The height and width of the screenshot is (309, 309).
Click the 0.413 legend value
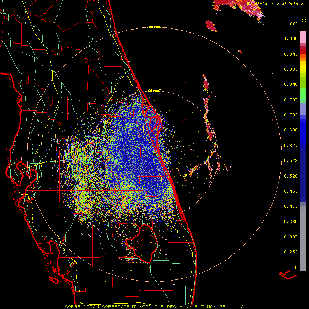pos(291,206)
